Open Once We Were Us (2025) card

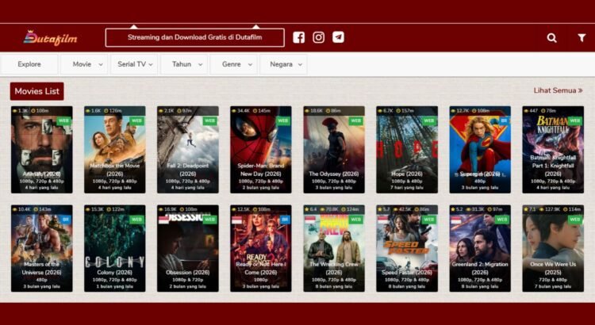coord(553,248)
